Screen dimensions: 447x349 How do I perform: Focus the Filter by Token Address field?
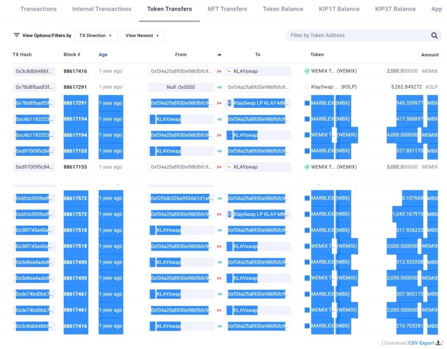(358, 36)
